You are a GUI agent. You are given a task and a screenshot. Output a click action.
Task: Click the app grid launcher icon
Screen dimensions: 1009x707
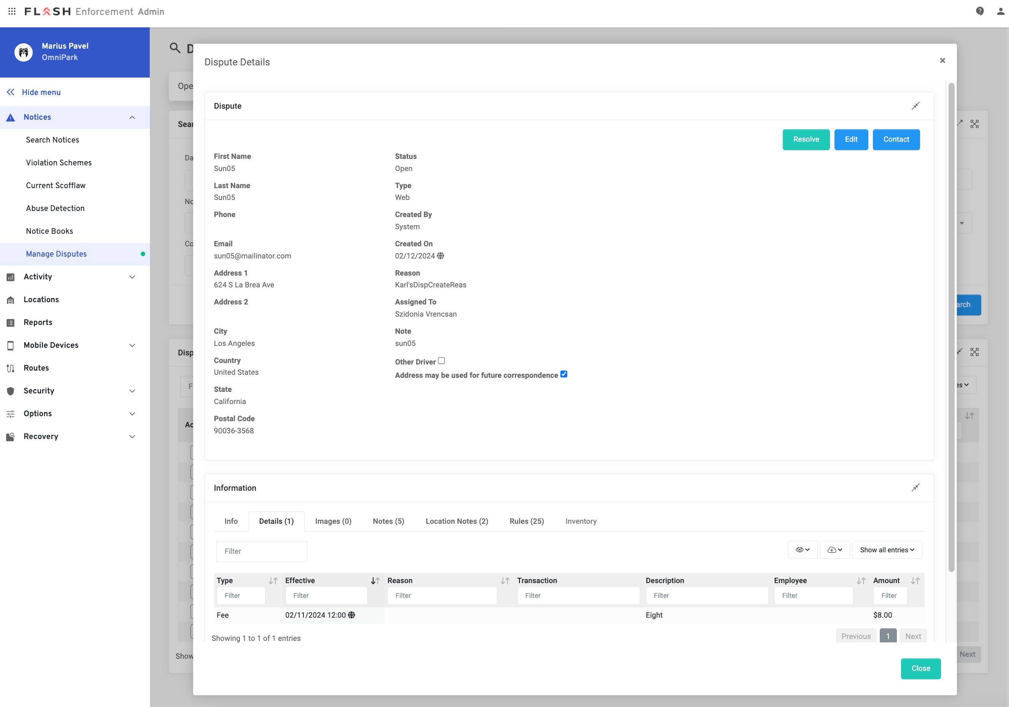pyautogui.click(x=12, y=11)
